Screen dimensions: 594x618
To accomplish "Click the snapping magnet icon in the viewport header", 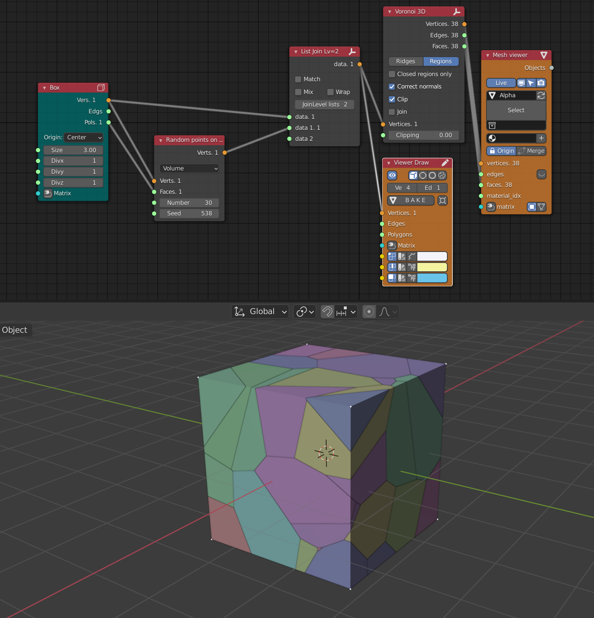I will pos(327,312).
